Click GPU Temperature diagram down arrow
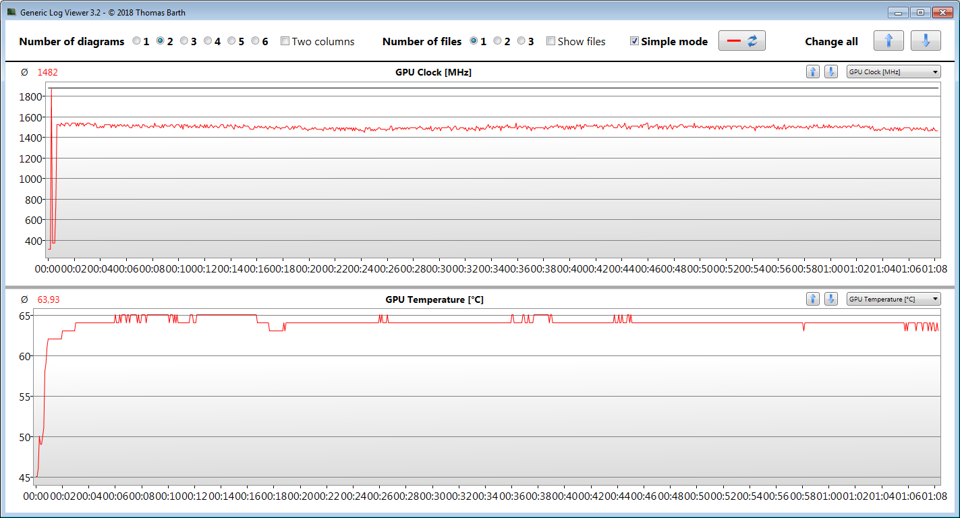This screenshot has width=960, height=518. click(831, 299)
